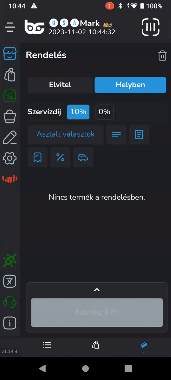Switch to the payment card bottom tab
171x380 pixels.
pyautogui.click(x=144, y=345)
